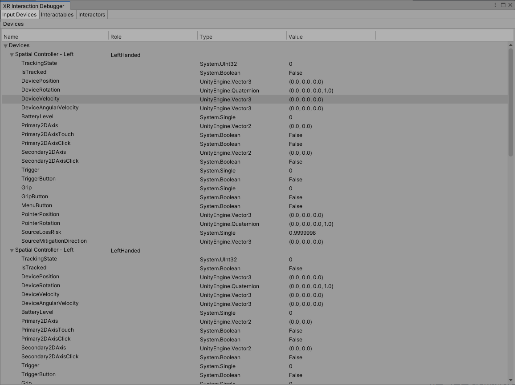
Task: Select DeviceRotation under the first Spatial Controller
Action: pos(255,90)
